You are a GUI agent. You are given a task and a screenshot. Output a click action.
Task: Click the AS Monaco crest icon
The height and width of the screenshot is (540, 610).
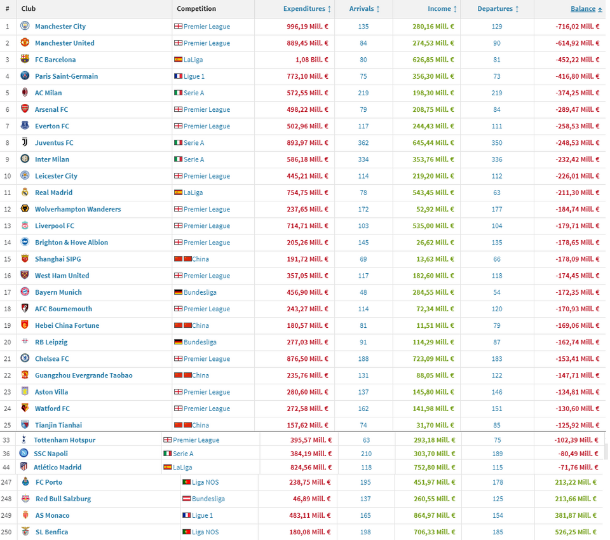[x=25, y=515]
